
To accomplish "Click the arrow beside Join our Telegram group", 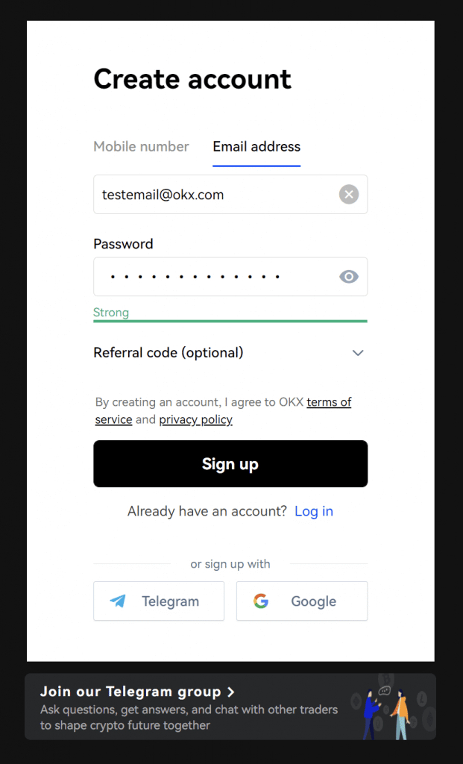I will (x=231, y=692).
